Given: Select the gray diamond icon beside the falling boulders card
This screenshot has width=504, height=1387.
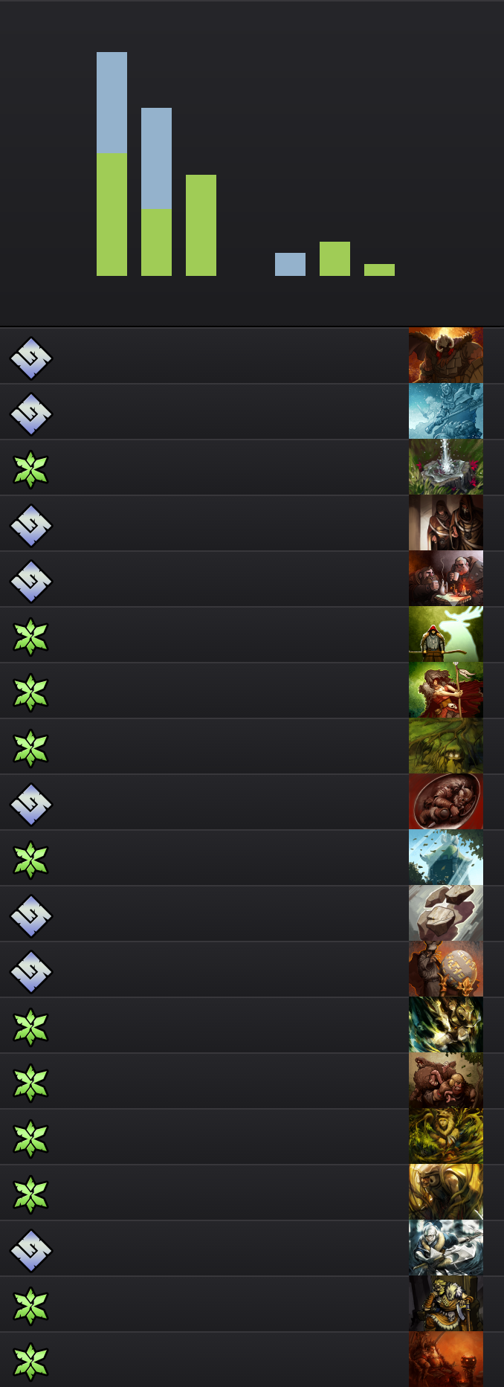Looking at the screenshot, I should (30, 915).
